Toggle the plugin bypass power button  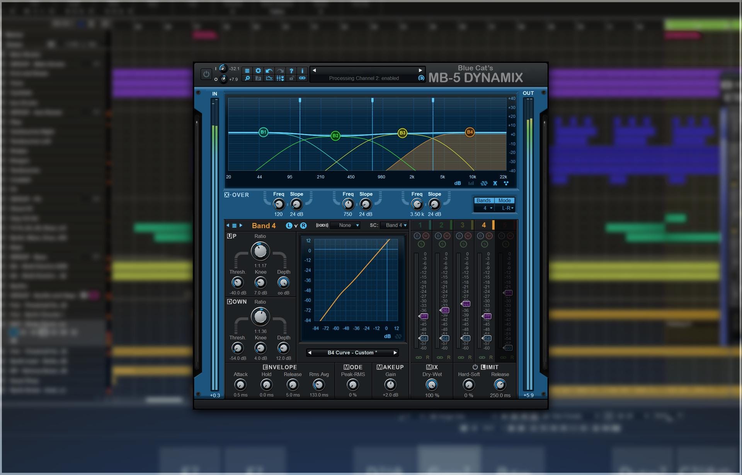coord(206,74)
